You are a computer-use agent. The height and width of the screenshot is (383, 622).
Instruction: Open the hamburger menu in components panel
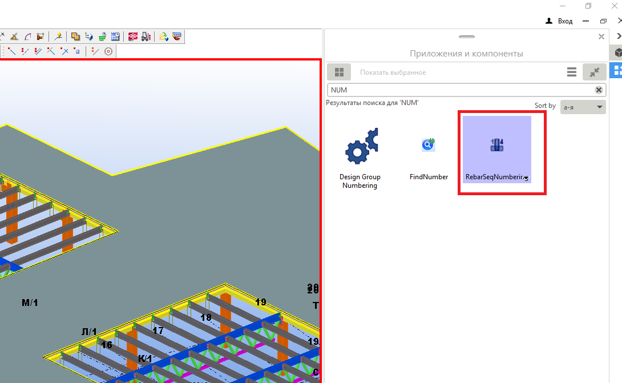pyautogui.click(x=572, y=72)
